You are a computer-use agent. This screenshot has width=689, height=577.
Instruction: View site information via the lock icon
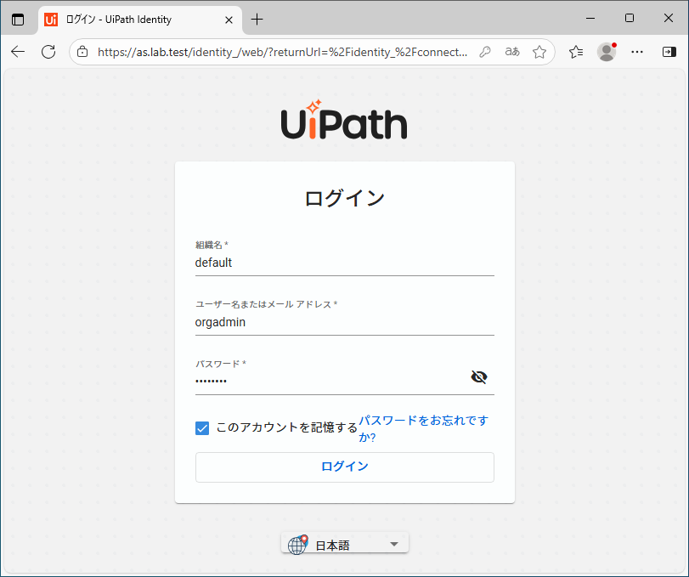[x=82, y=52]
